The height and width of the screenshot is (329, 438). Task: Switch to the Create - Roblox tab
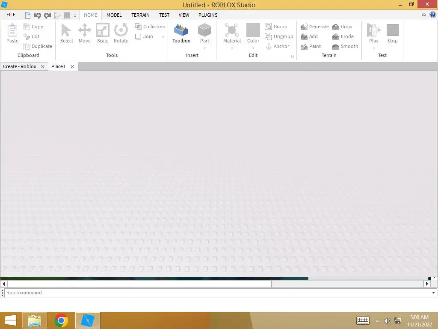coord(20,66)
